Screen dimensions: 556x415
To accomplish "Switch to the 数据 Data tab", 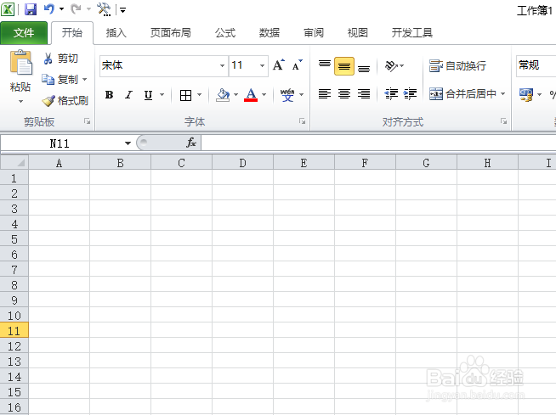I will pos(269,33).
